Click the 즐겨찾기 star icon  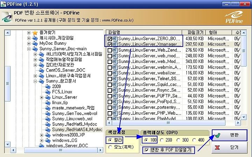click(35, 33)
